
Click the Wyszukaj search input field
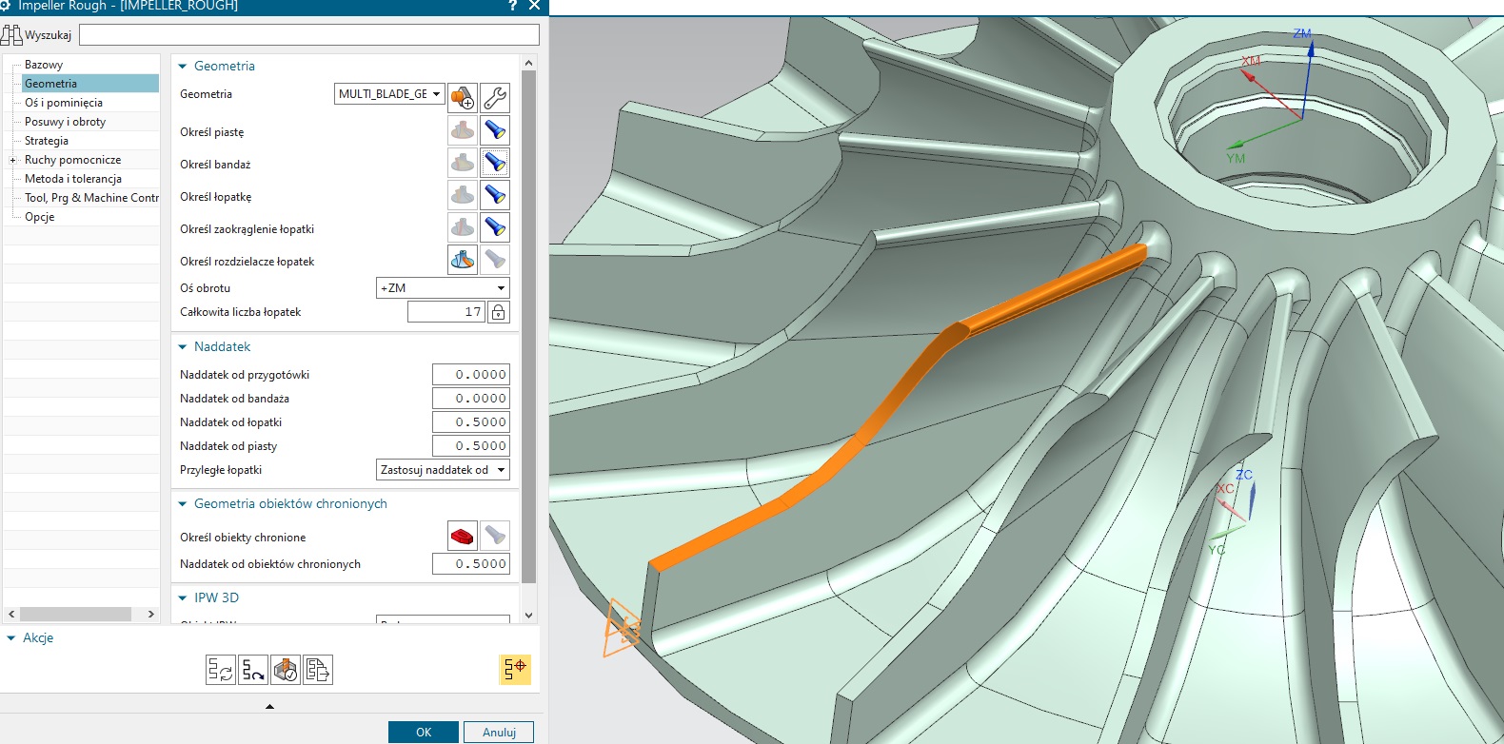coord(309,35)
